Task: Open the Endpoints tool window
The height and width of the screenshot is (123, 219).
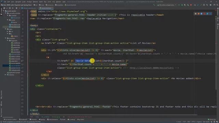Action: point(23,120)
